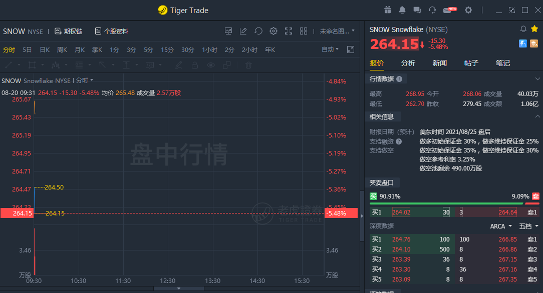The image size is (543, 293).
Task: Open the 分时 dropdown in chart legend
Action: tap(85, 80)
